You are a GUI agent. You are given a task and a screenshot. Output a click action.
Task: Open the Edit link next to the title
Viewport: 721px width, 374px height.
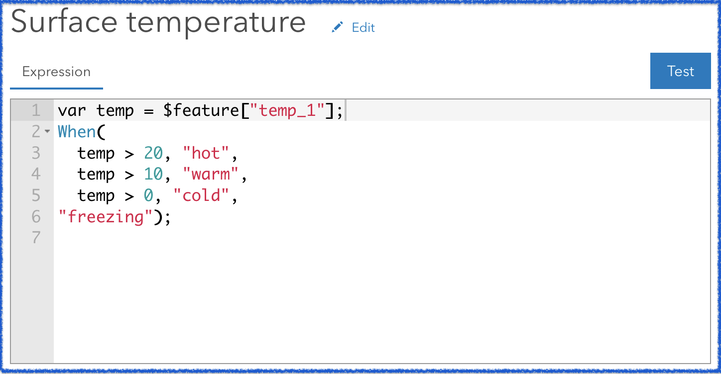(362, 28)
